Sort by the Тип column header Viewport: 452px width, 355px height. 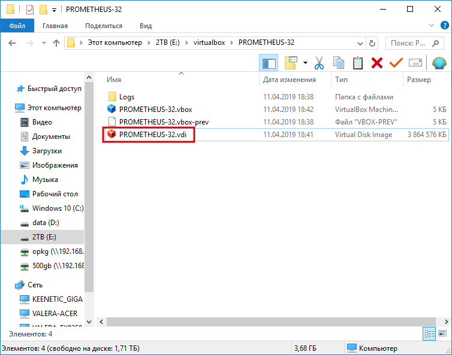(367, 80)
